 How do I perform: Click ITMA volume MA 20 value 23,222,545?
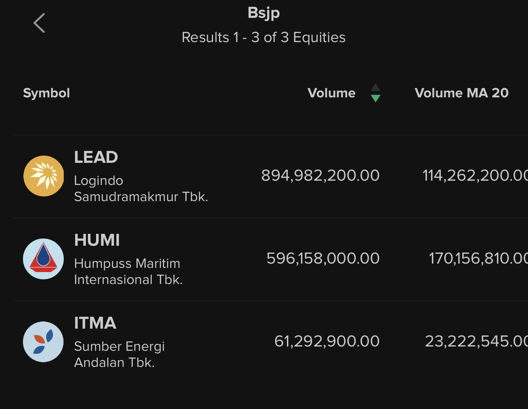pyautogui.click(x=475, y=341)
